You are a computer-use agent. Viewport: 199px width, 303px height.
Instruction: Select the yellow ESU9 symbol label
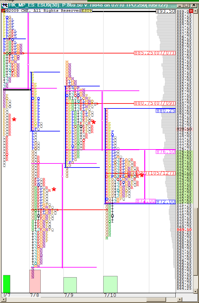(x=87, y=11)
